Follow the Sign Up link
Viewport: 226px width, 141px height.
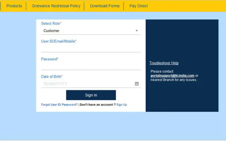point(122,105)
